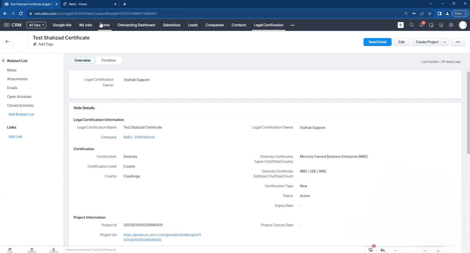Open the Chats icon in bottom bar
This screenshot has width=470, height=253.
pos(10,250)
